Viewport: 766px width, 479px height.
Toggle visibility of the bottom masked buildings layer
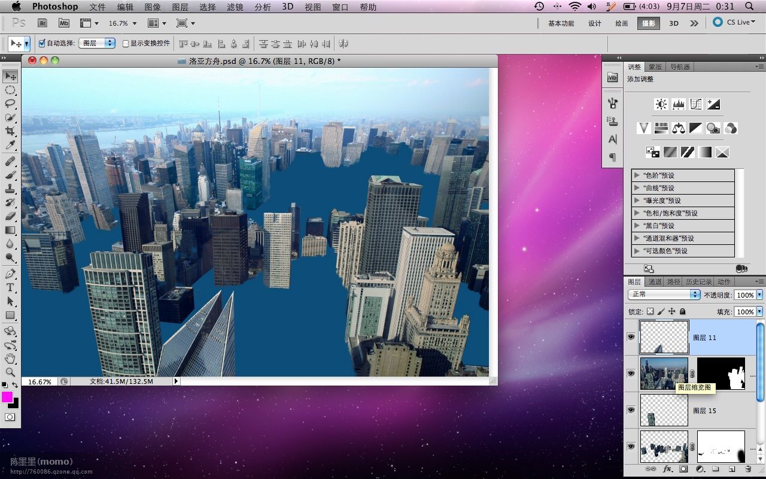point(631,447)
